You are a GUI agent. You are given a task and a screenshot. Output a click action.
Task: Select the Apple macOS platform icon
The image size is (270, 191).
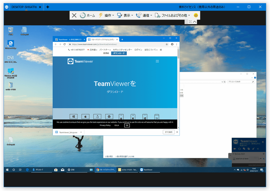[85, 117]
